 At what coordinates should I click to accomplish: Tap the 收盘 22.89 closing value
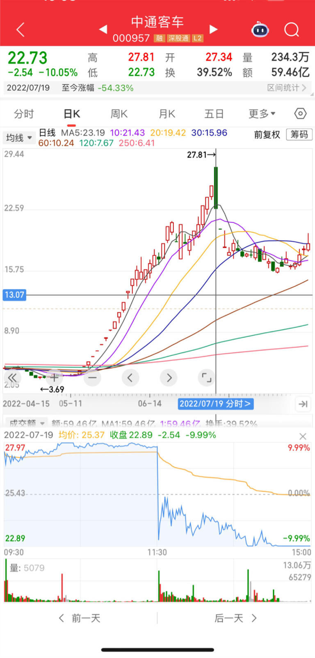coord(131,435)
